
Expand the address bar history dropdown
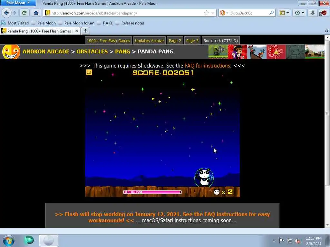tap(213, 13)
